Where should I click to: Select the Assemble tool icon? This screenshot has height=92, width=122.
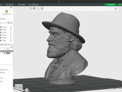pos(105,8)
